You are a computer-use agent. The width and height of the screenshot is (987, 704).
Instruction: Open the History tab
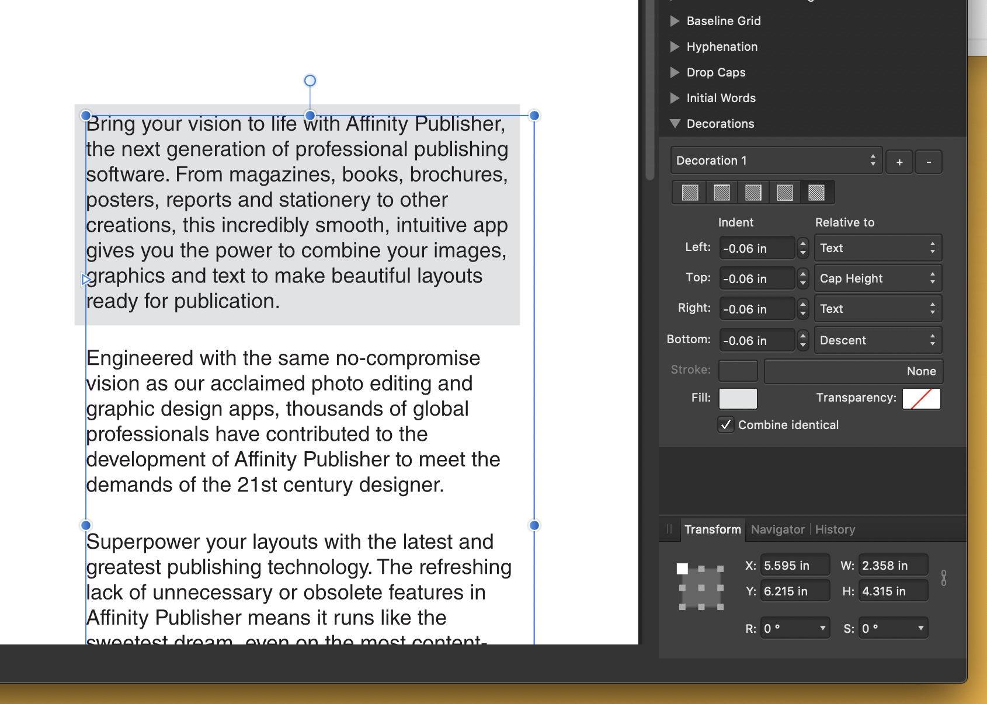(x=835, y=529)
